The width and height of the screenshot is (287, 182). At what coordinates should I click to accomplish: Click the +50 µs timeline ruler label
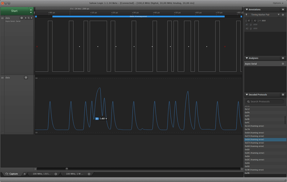[177, 12]
